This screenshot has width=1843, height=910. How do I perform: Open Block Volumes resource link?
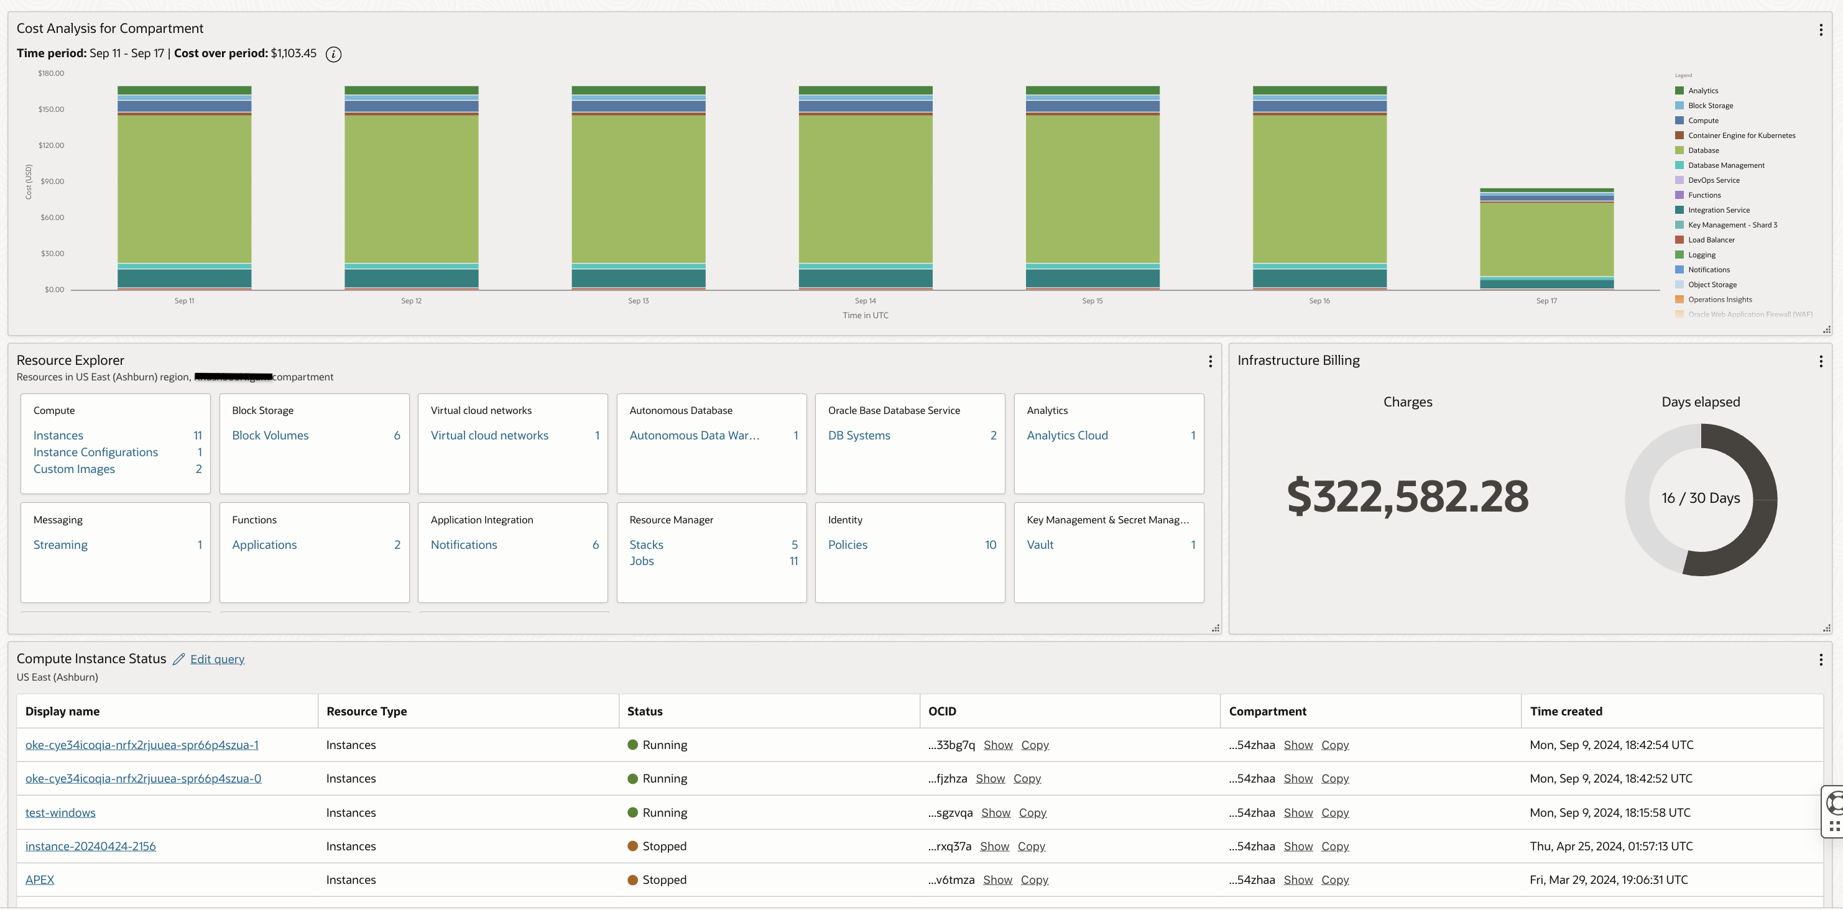point(270,436)
